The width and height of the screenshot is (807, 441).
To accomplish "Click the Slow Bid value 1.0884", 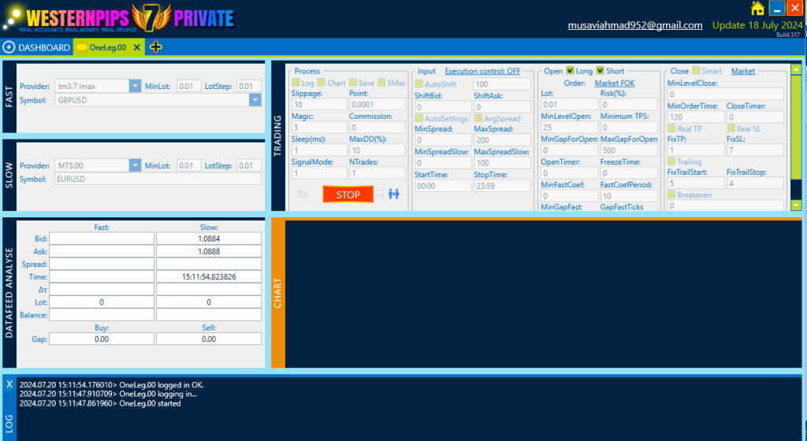I will pos(208,239).
